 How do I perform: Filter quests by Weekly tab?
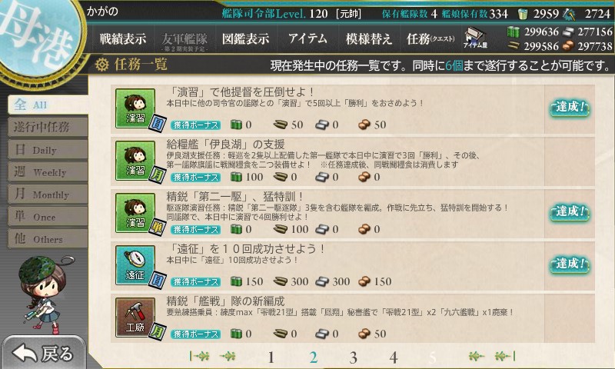pos(48,172)
